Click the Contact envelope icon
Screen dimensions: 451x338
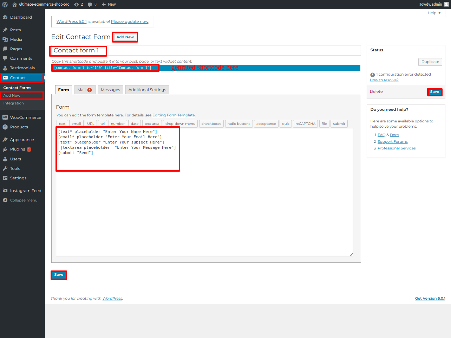point(5,78)
